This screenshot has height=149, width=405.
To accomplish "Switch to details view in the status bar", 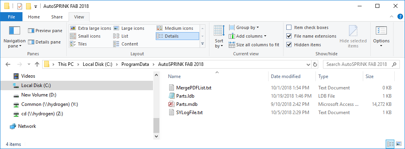I will pyautogui.click(x=390, y=144).
